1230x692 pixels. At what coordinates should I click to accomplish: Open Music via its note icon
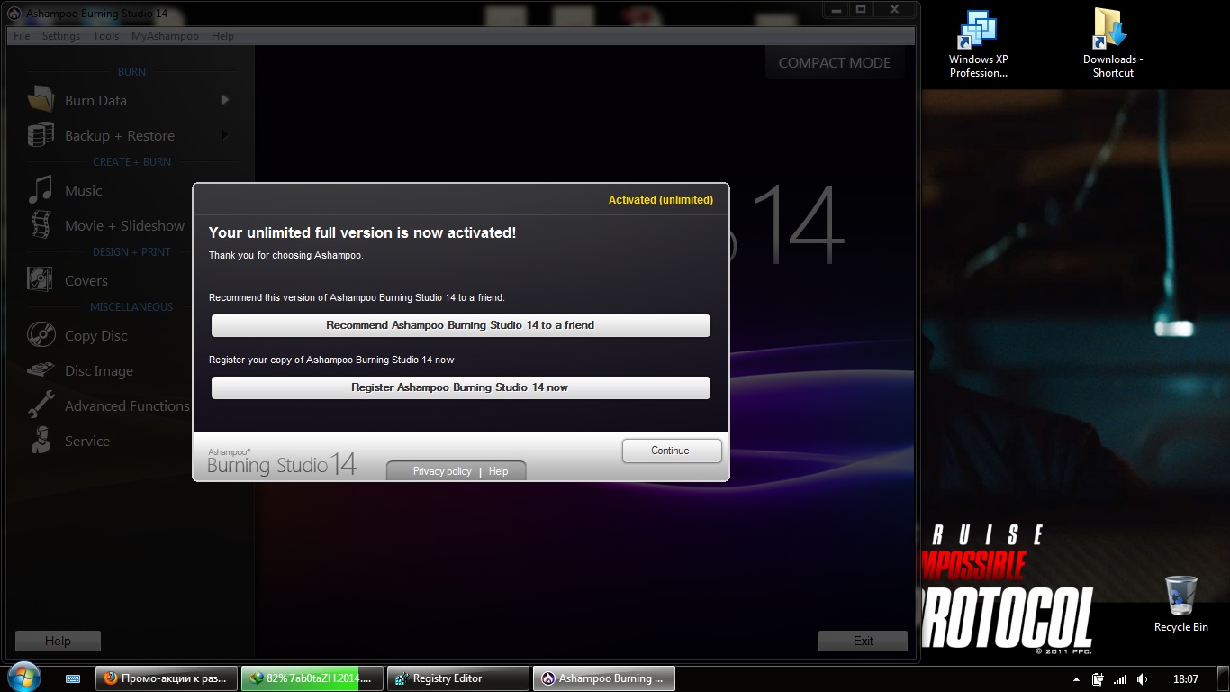(41, 190)
